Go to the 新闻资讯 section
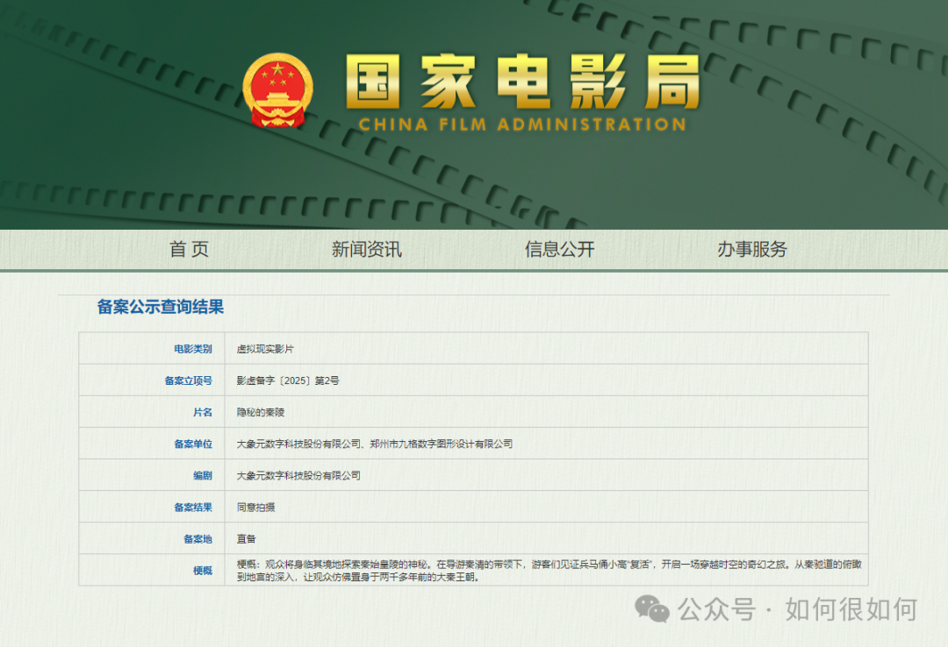The height and width of the screenshot is (647, 948). click(x=366, y=249)
